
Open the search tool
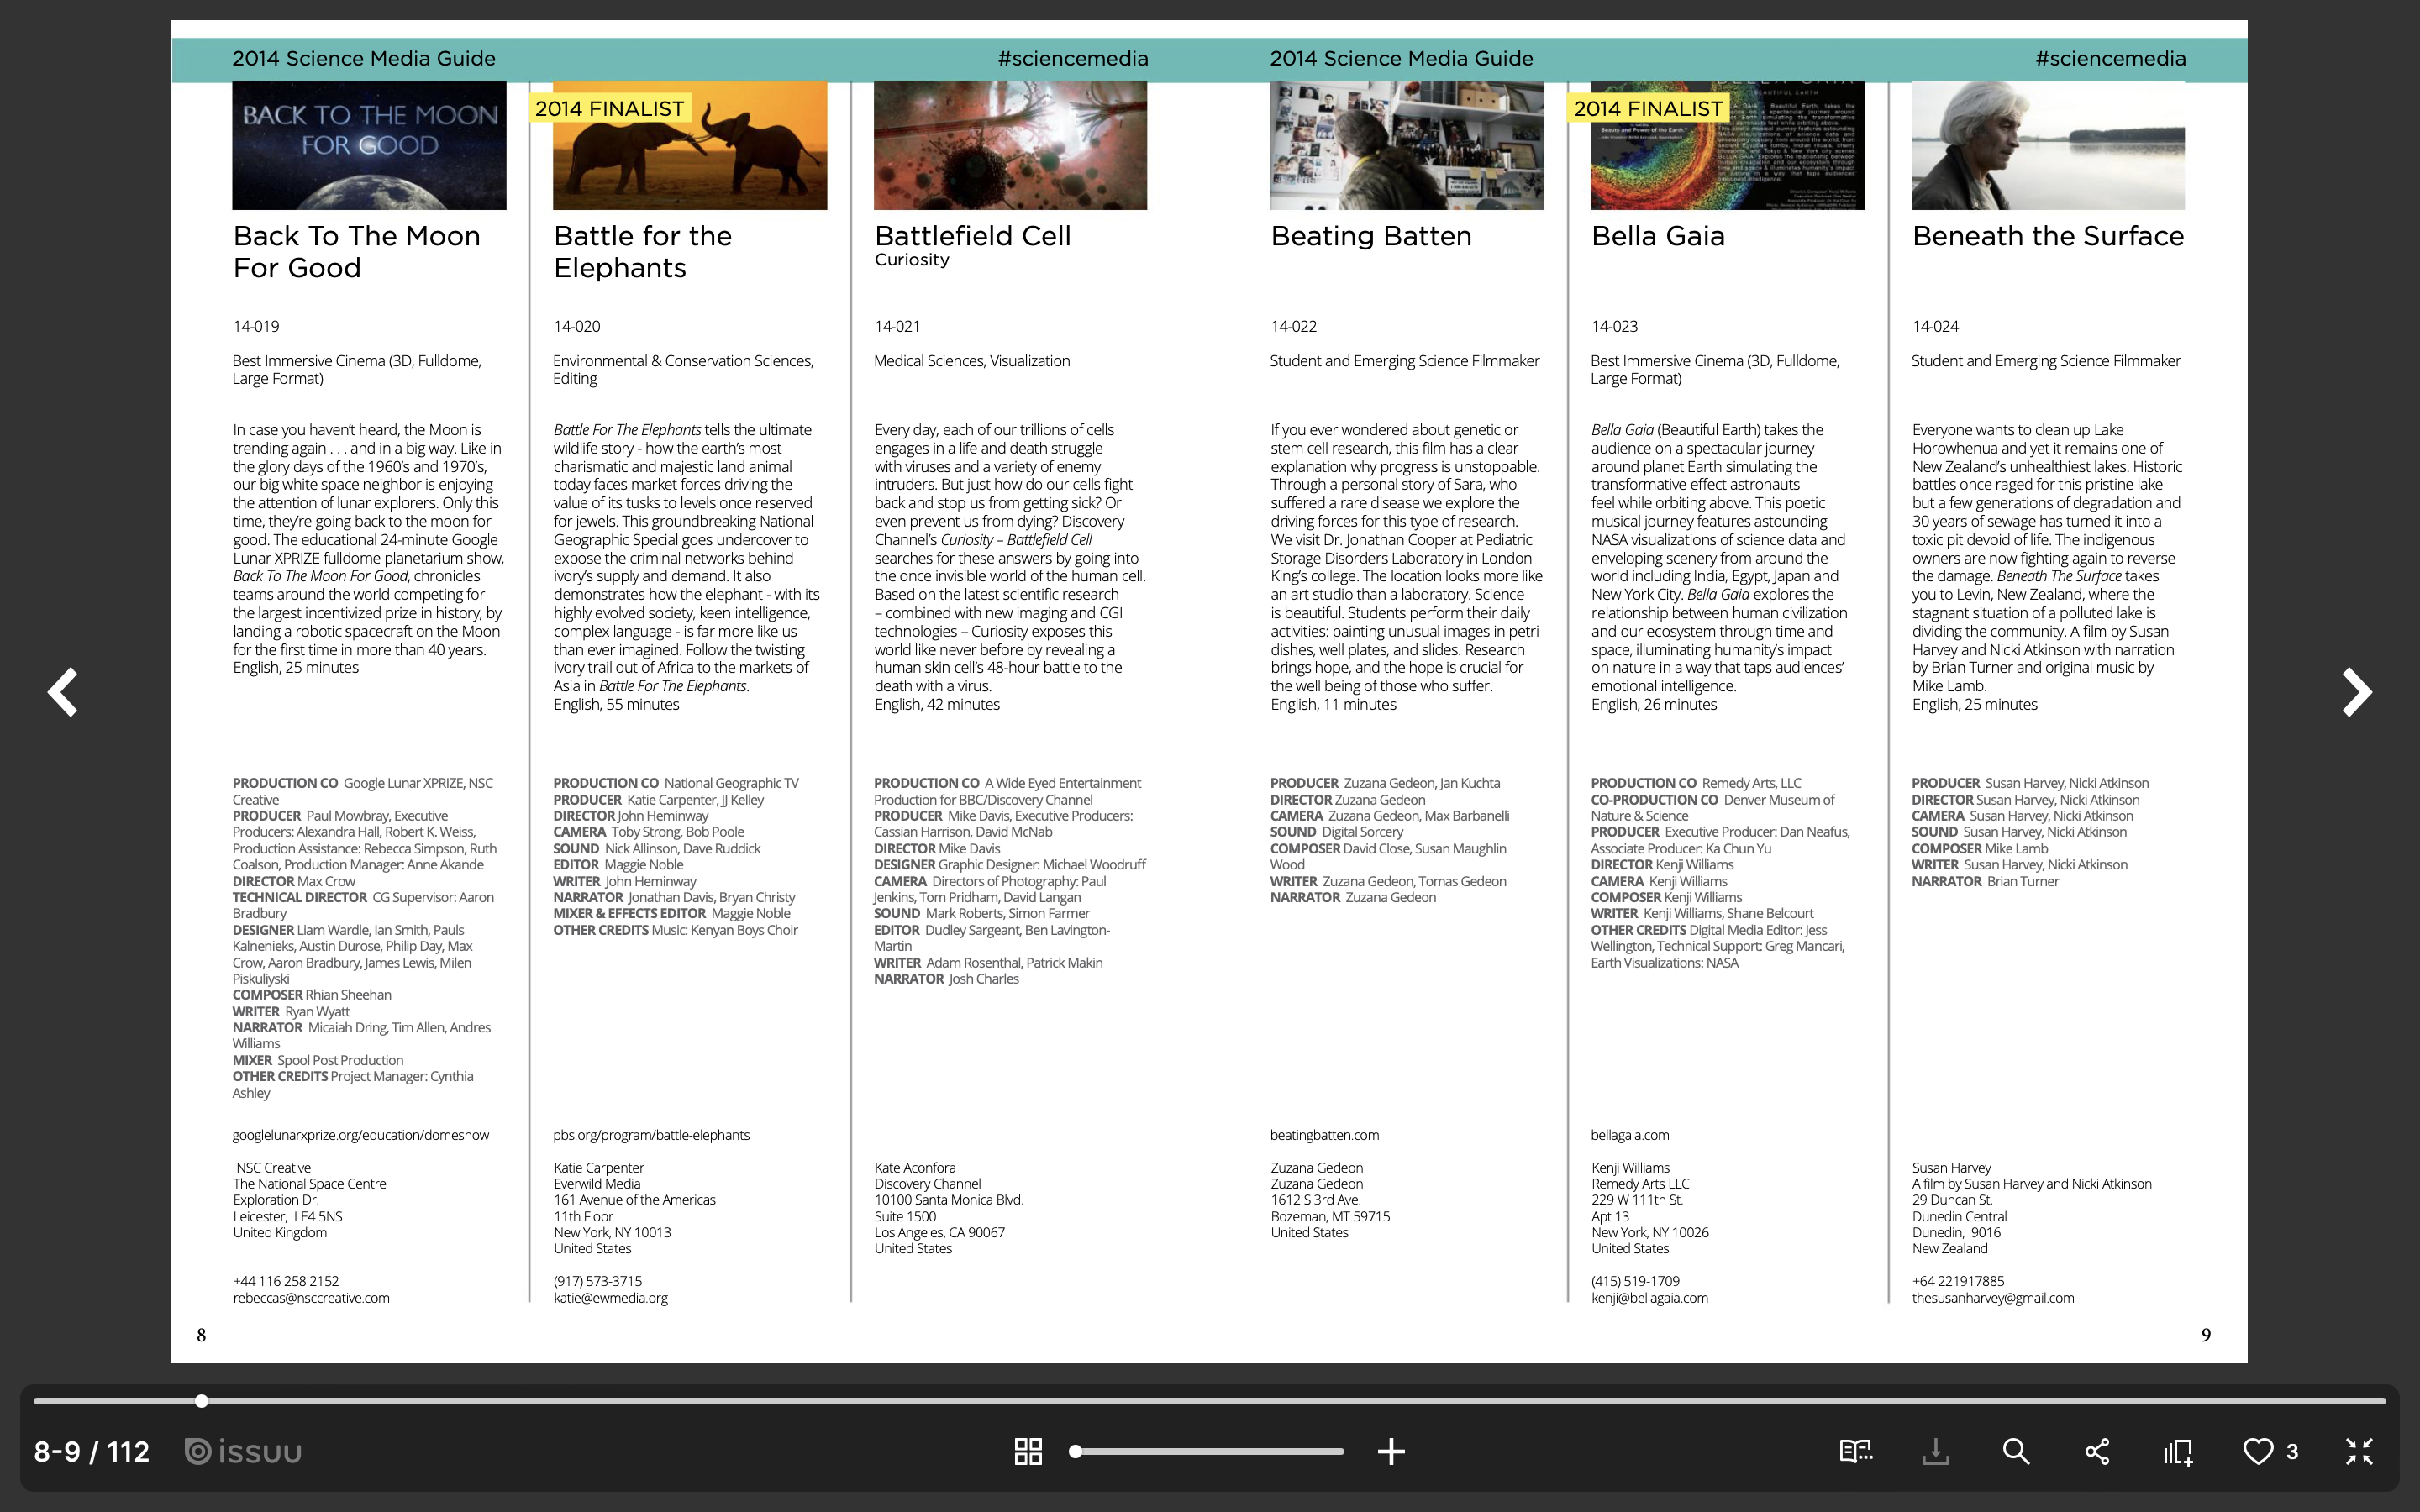[2016, 1451]
